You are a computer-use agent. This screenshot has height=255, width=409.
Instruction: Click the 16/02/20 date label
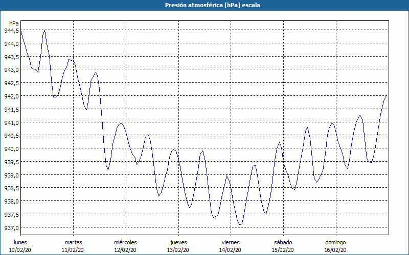(x=335, y=250)
